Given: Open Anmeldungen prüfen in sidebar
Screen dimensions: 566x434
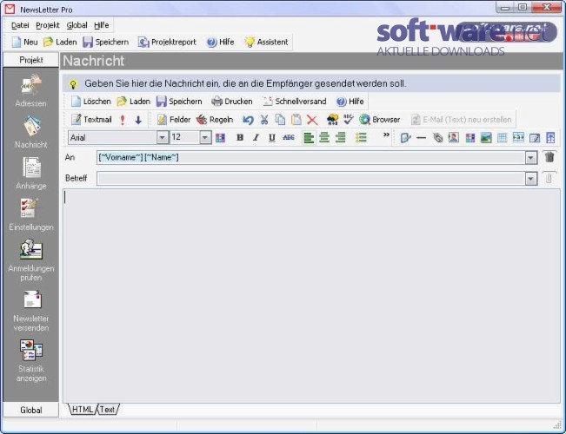Looking at the screenshot, I should [x=31, y=260].
